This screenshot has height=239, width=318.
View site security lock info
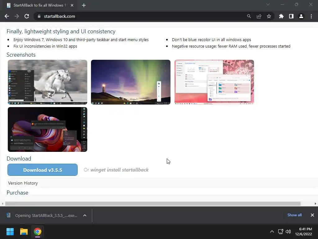click(x=39, y=16)
